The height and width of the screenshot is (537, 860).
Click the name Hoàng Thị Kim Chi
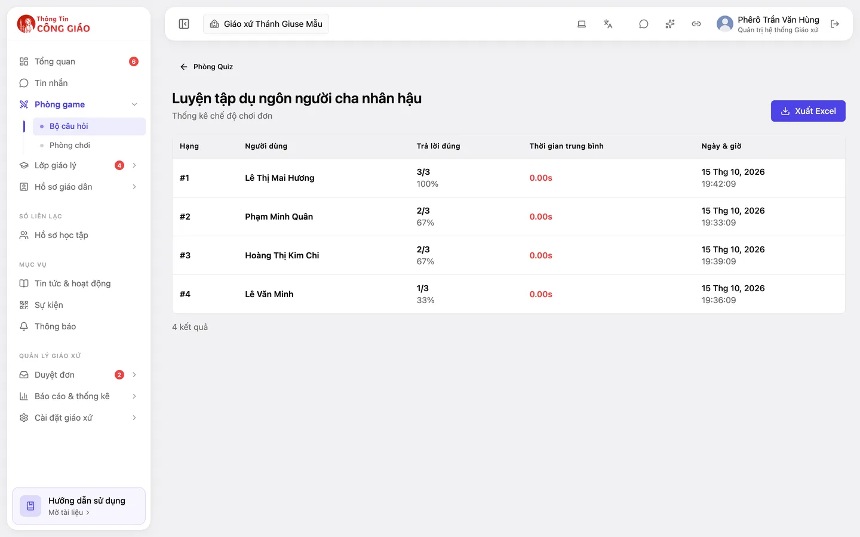(282, 255)
